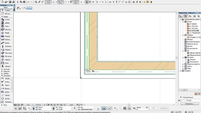Collapse the Спецификации panel section
Screen dimensions: 201x113
click(181, 97)
